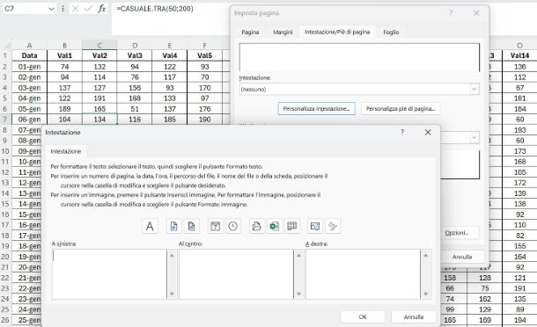This screenshot has width=537, height=327.
Task: Click cell 05-gen in column A
Action: tap(29, 109)
